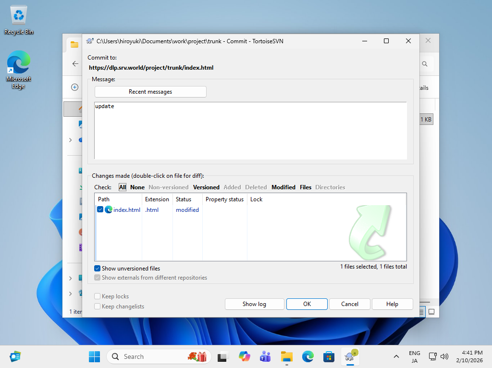
Task: Cancel the commit dialog
Action: [x=350, y=304]
